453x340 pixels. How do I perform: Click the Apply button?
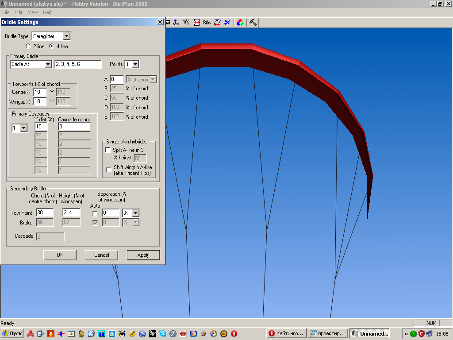point(143,255)
